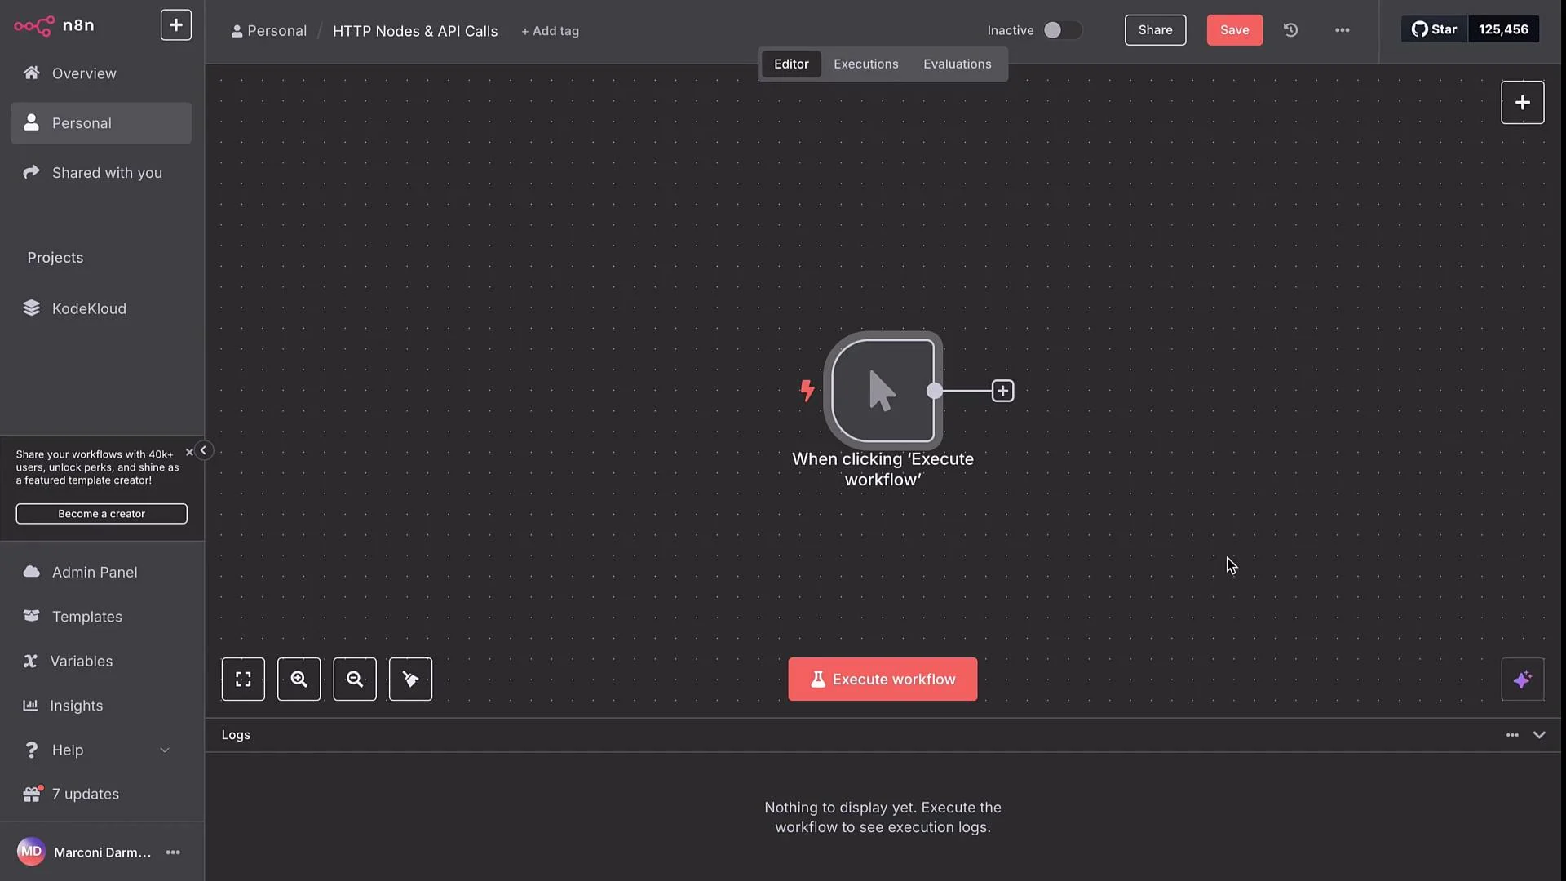Tidy up the workflow nodes
The width and height of the screenshot is (1566, 881).
[410, 680]
